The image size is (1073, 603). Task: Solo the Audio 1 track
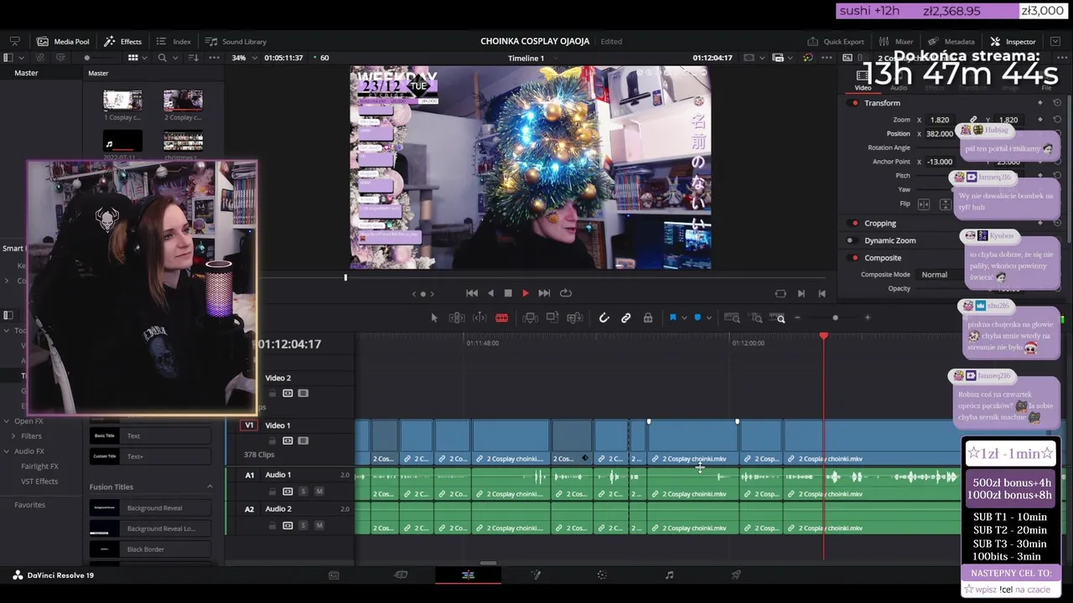click(303, 491)
